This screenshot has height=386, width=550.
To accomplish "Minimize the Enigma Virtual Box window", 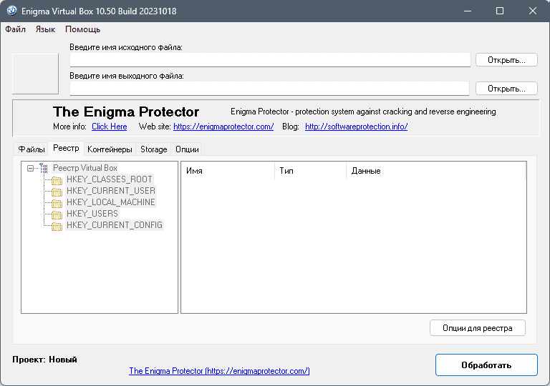I will tap(467, 11).
